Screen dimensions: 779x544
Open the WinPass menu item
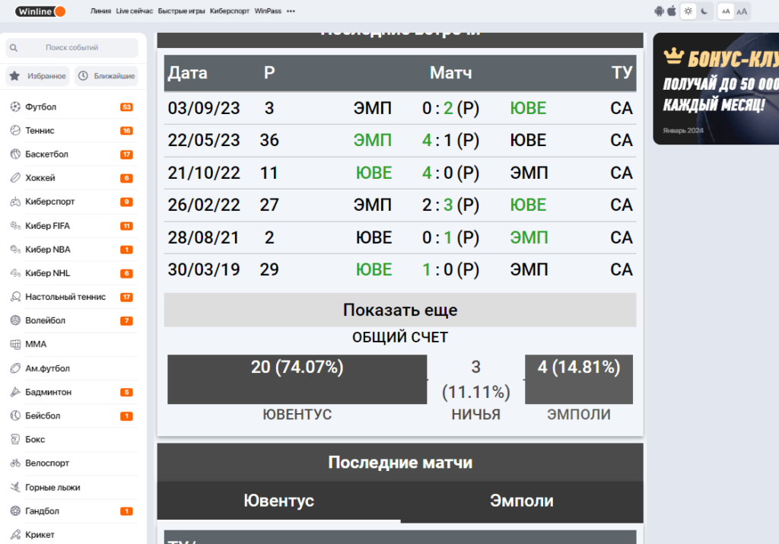point(268,11)
